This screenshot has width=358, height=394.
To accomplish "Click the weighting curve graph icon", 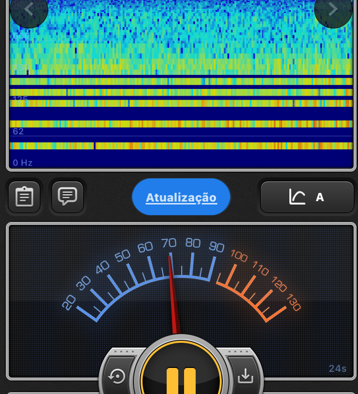I will coord(297,197).
